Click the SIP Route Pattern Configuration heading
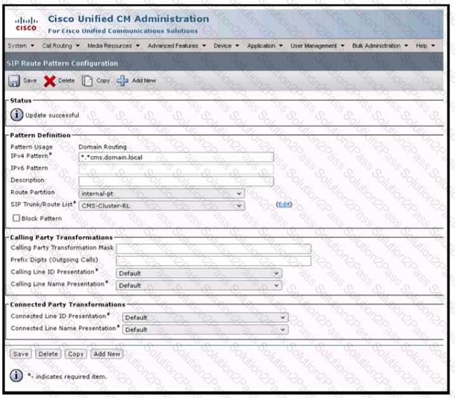This screenshot has width=455, height=398. click(62, 63)
